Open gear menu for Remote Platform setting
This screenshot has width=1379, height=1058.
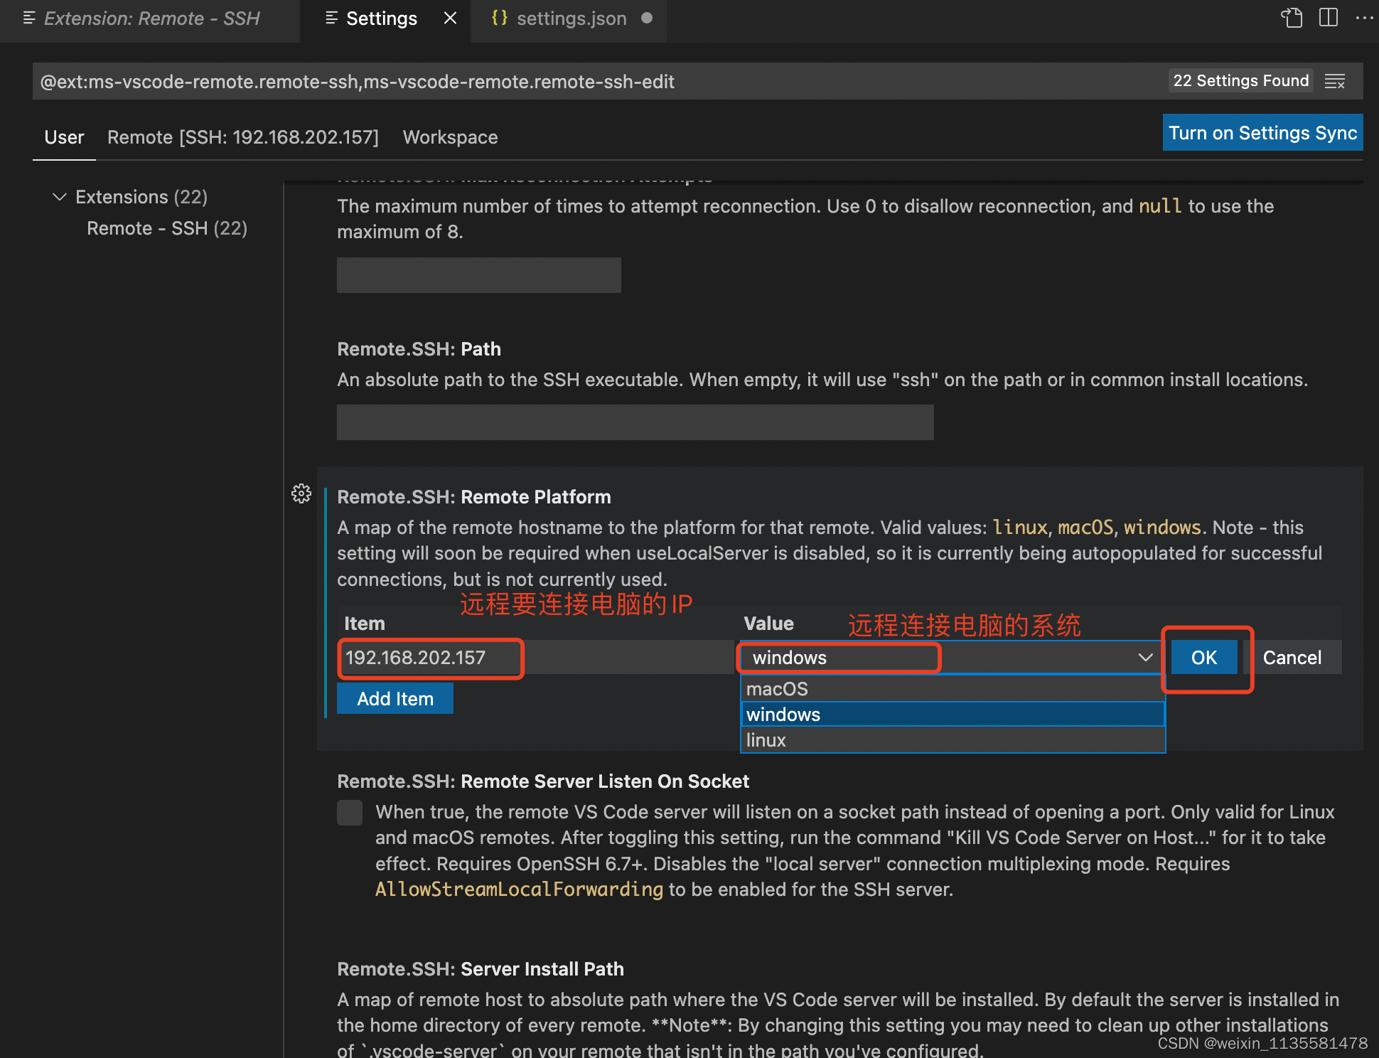pyautogui.click(x=301, y=493)
